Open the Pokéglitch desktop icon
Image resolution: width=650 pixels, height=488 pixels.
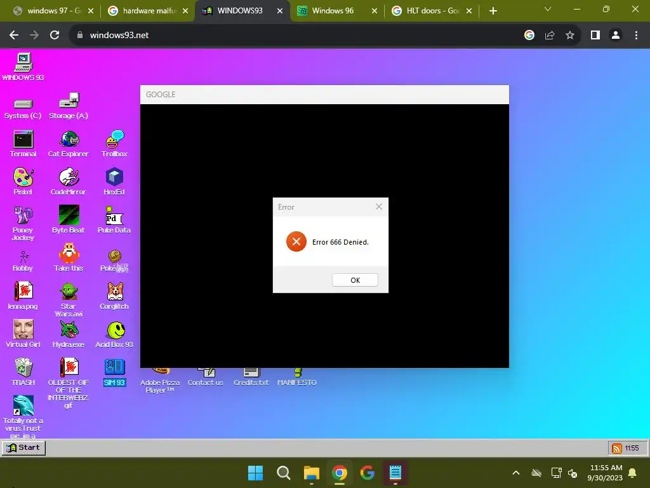point(114,261)
